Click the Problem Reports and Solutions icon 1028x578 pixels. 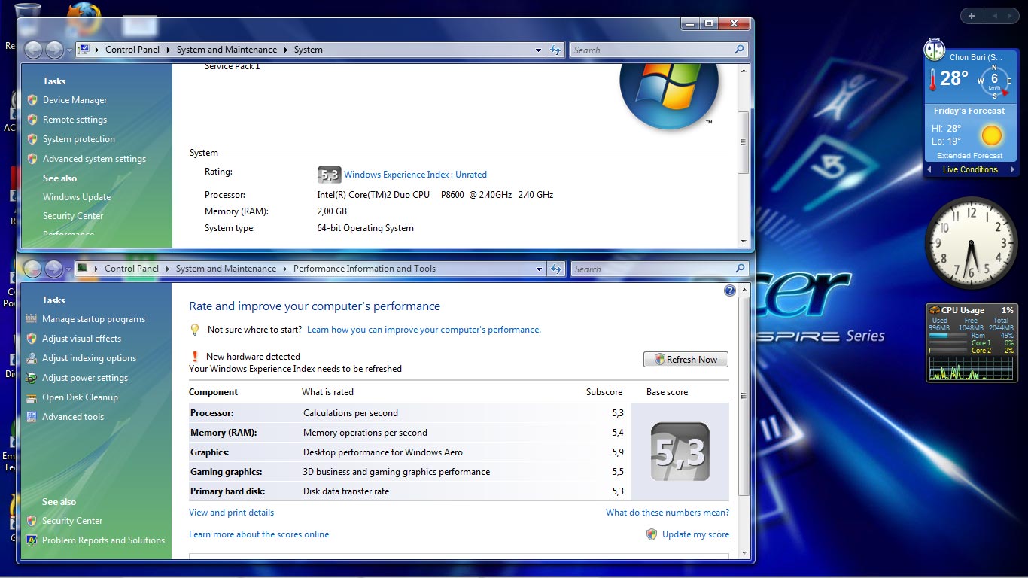[x=31, y=540]
